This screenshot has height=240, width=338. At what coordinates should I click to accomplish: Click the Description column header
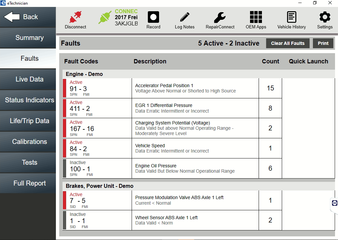pos(150,61)
